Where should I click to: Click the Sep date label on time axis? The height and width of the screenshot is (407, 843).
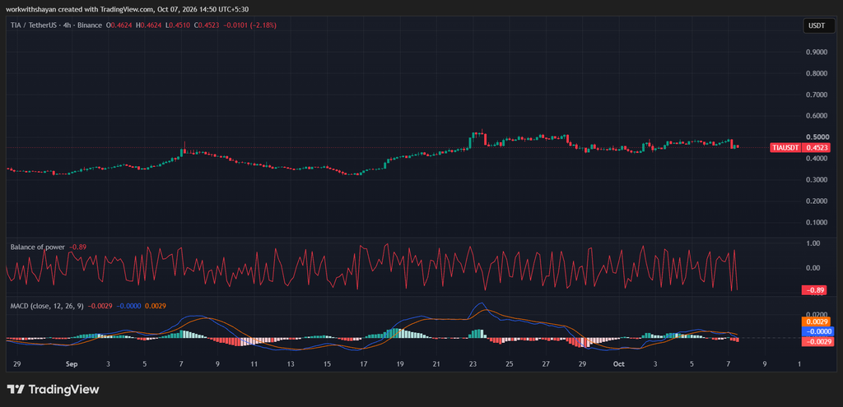pyautogui.click(x=72, y=364)
